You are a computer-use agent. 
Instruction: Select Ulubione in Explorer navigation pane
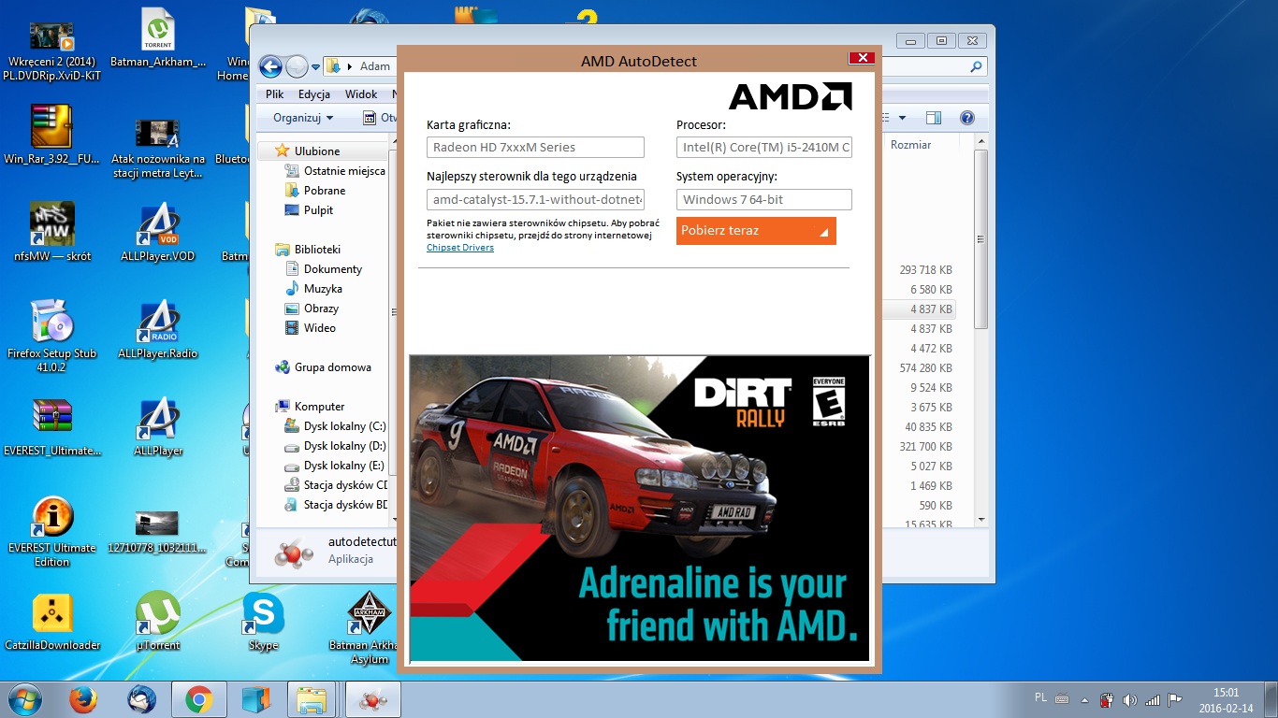(x=317, y=151)
